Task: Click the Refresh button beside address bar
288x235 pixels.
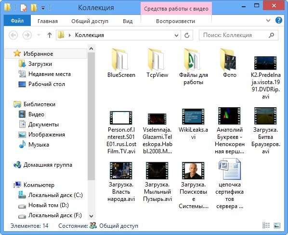Action: click(187, 35)
